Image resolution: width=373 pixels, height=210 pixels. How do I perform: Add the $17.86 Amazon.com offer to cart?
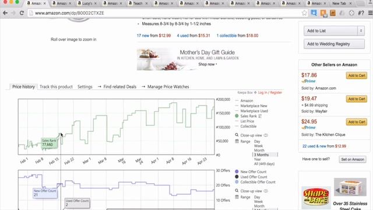pyautogui.click(x=356, y=75)
